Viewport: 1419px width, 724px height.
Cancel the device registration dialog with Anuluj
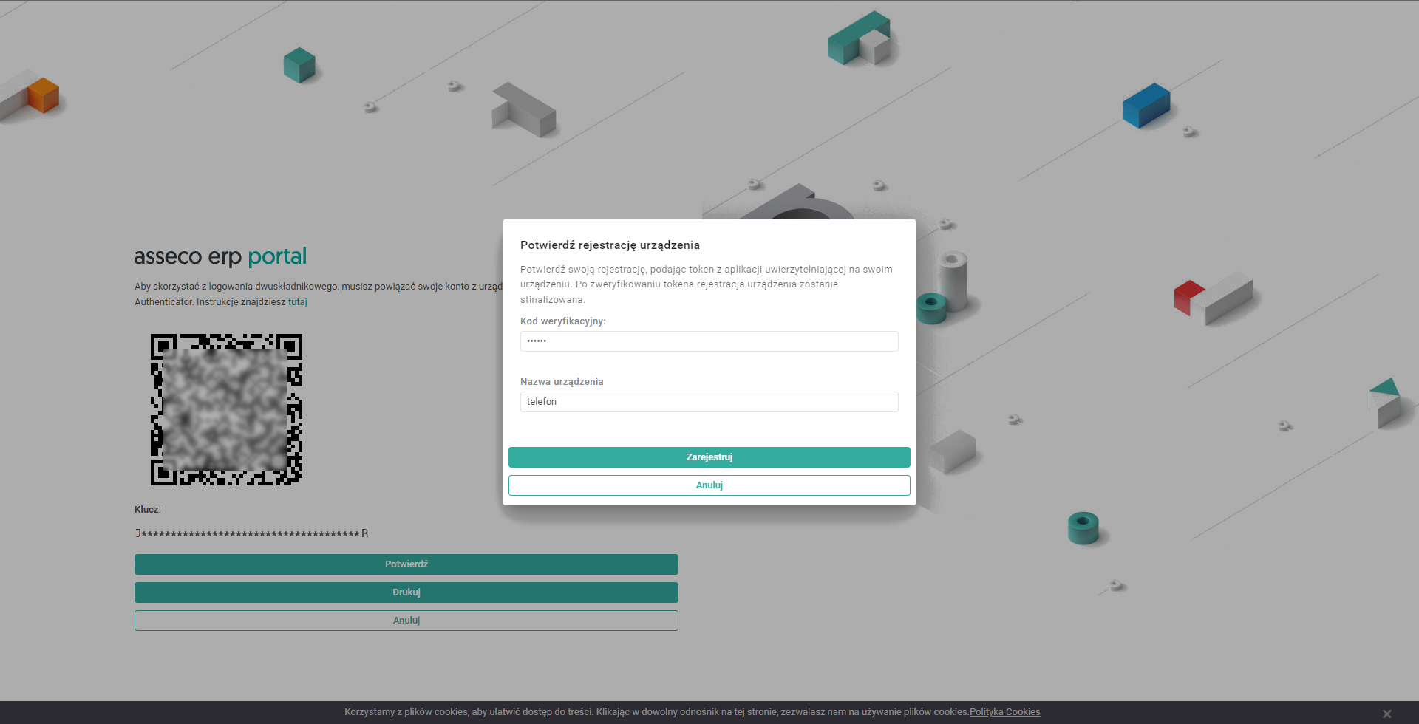click(709, 485)
